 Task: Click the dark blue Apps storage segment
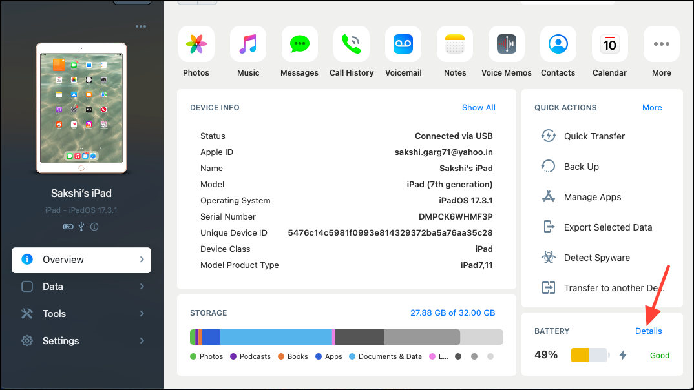point(211,337)
